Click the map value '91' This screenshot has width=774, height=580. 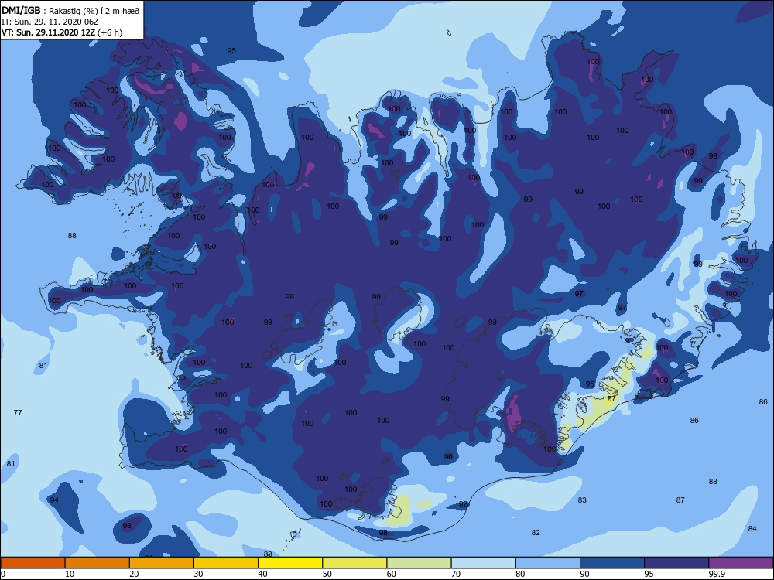click(628, 341)
